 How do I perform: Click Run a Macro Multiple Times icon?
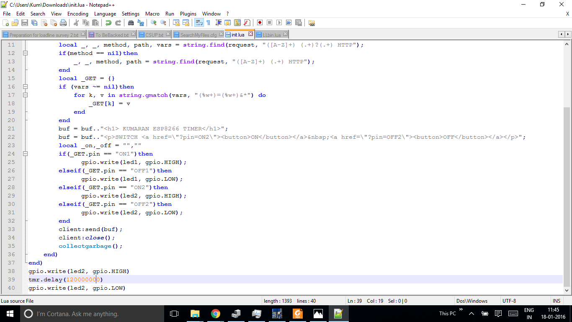click(289, 23)
